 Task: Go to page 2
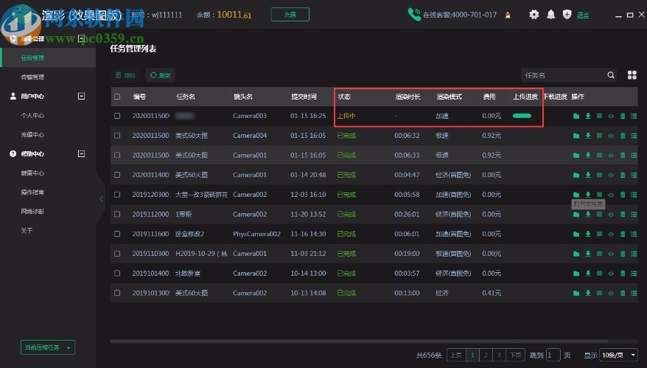tap(486, 355)
